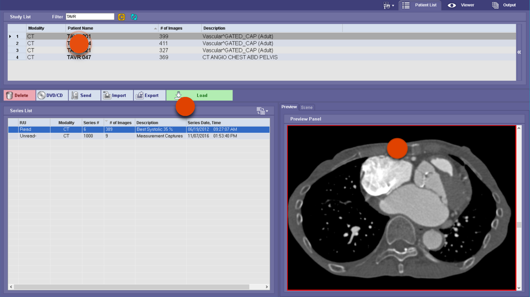The height and width of the screenshot is (297, 530).
Task: Click the refresh study list icon
Action: [134, 17]
